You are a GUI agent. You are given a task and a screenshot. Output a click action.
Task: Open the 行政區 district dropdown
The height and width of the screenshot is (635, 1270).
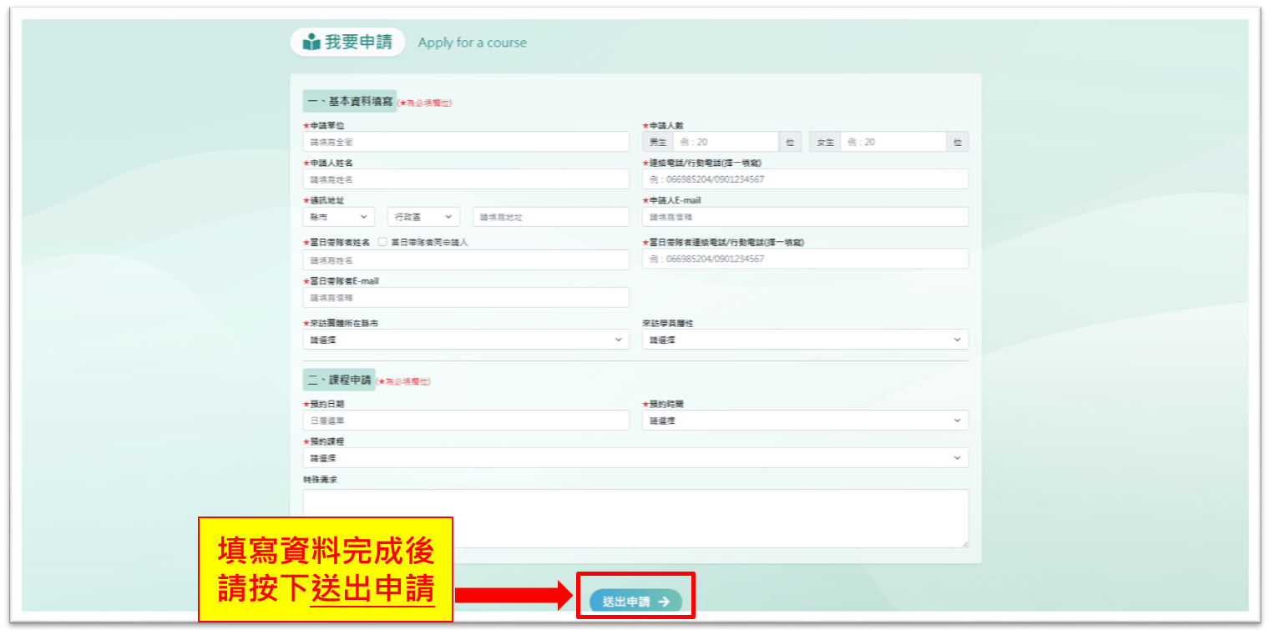[x=424, y=217]
